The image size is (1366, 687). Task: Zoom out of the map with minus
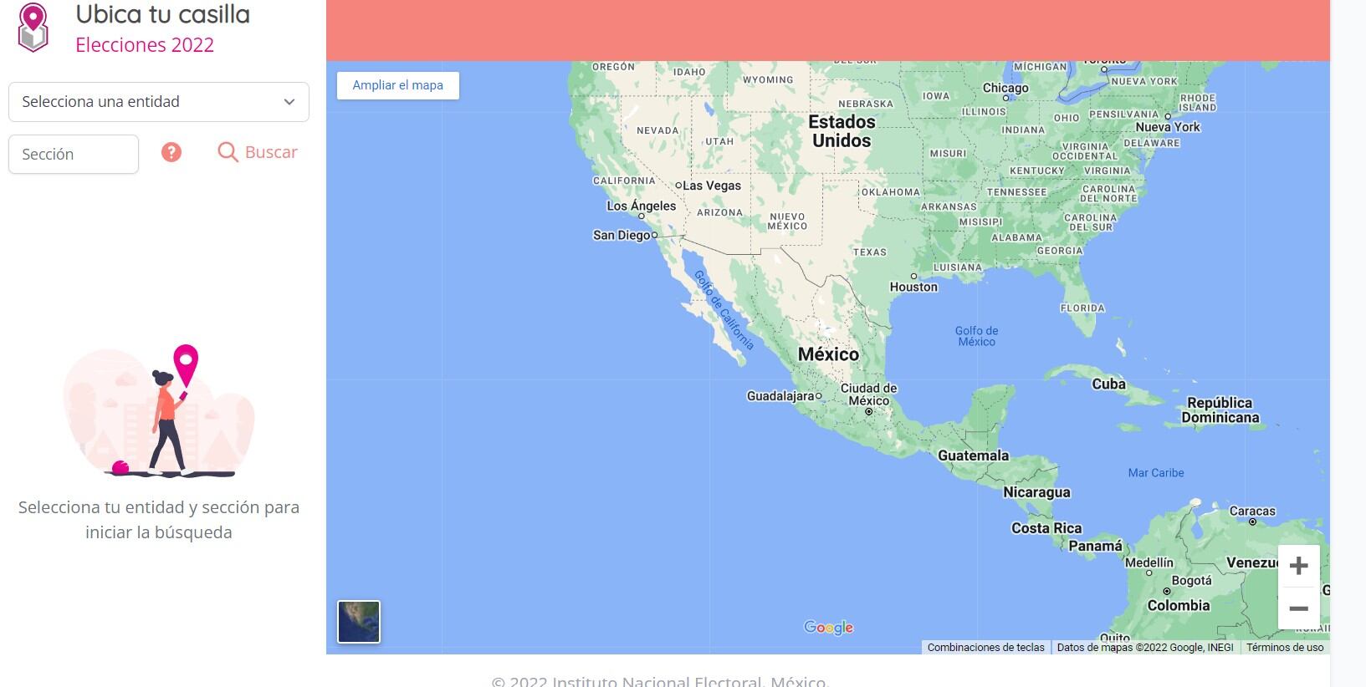click(x=1298, y=608)
